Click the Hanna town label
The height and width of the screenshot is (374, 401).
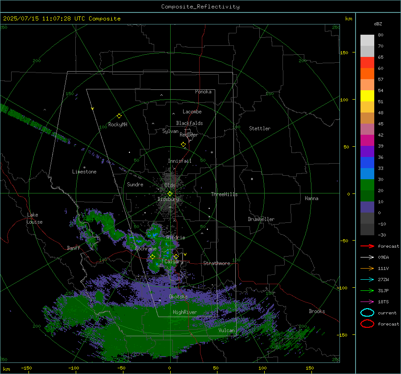311,198
